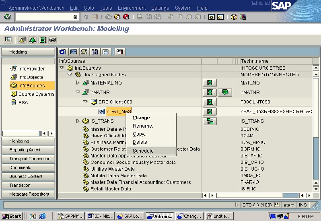The width and height of the screenshot is (321, 221).
Task: Open the command field history dropdown
Action: [x=75, y=17]
